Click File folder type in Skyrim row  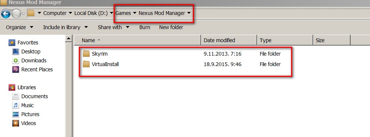point(270,54)
